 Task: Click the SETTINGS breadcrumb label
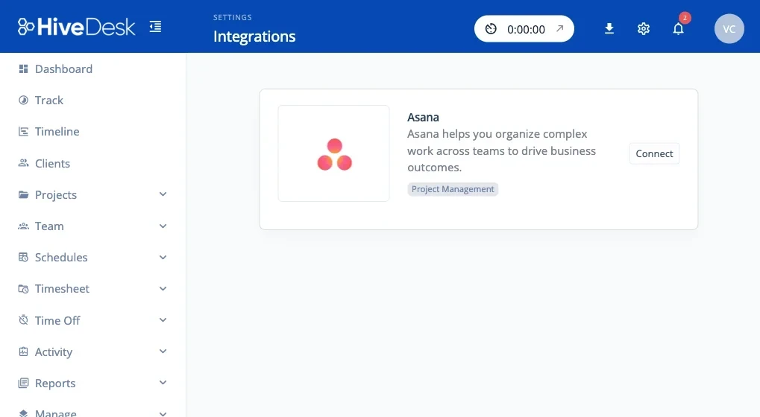(x=232, y=17)
